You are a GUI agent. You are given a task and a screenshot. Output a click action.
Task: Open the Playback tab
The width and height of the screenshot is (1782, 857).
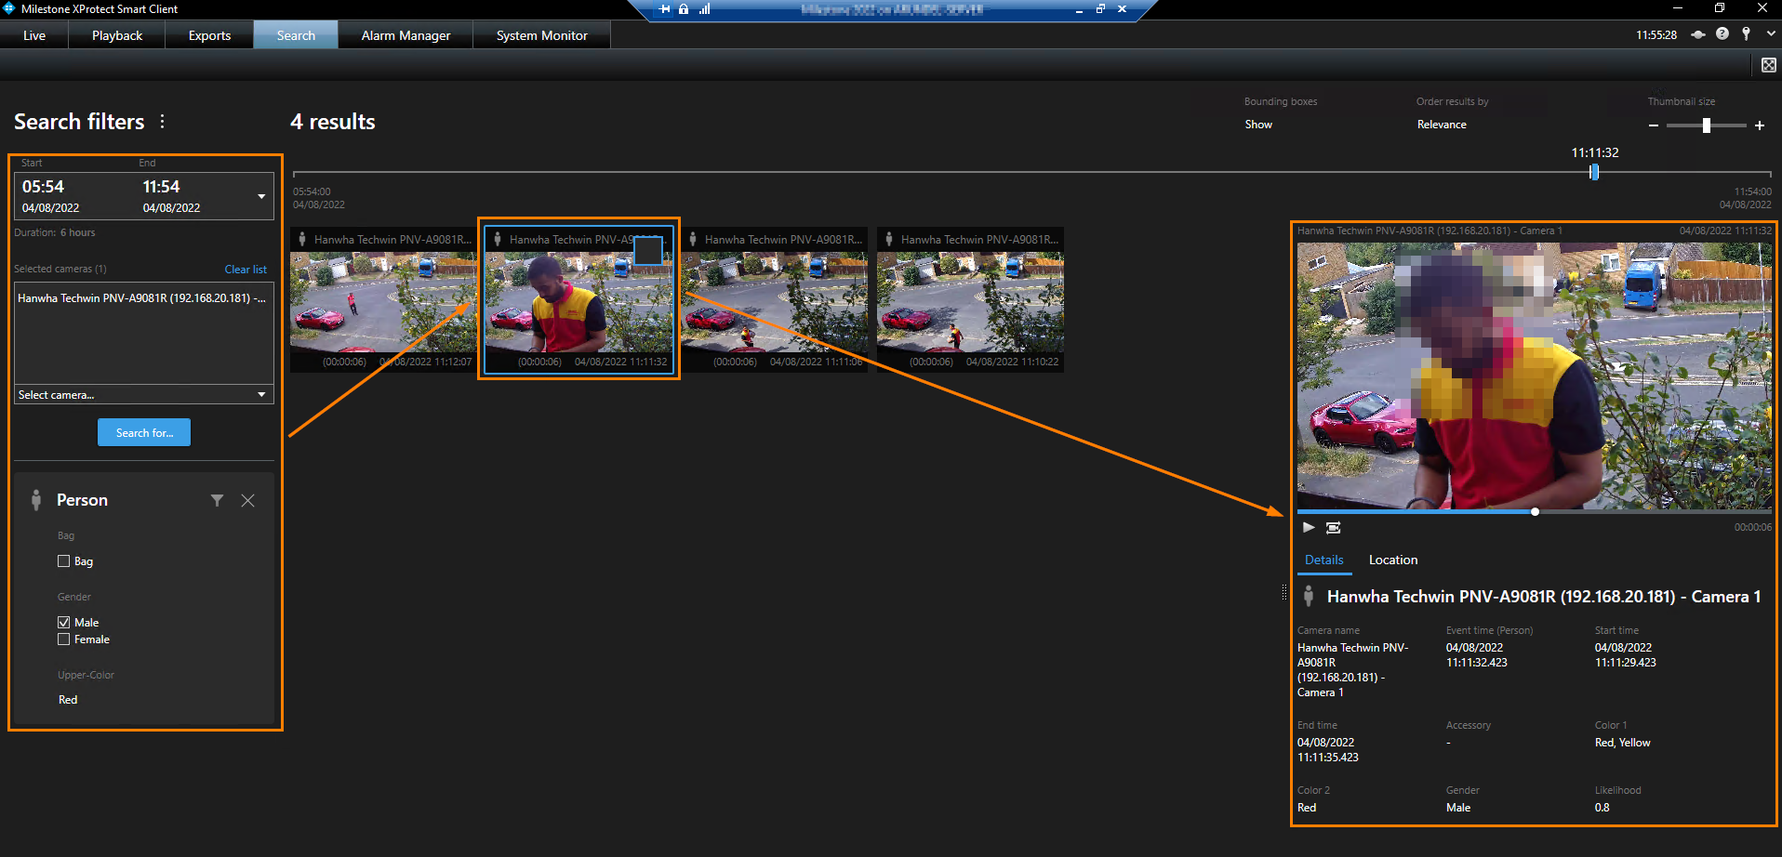(x=117, y=35)
